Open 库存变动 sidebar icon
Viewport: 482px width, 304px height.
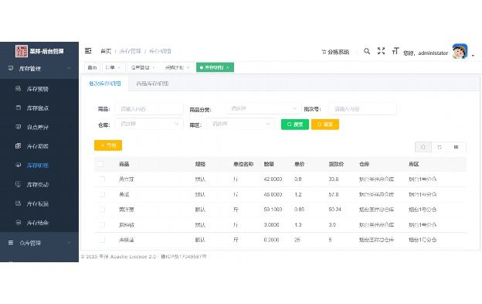[18, 184]
